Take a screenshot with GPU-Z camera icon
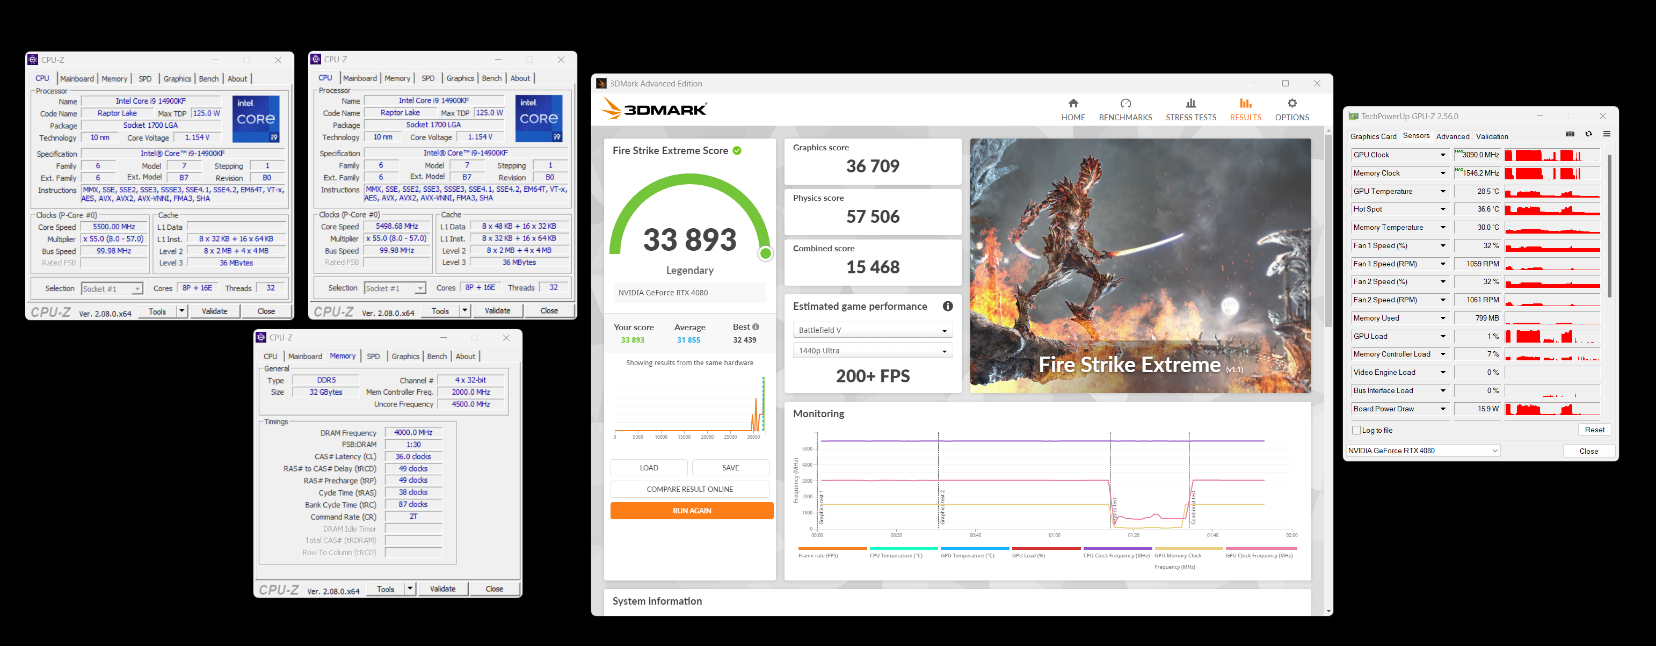Viewport: 1656px width, 646px height. (x=1570, y=134)
